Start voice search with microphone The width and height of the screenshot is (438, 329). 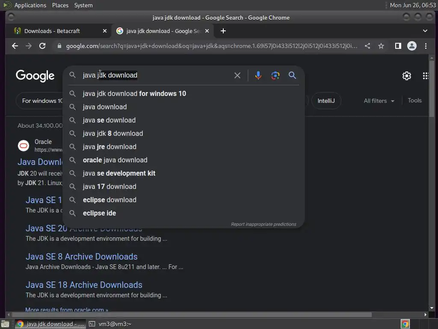coord(258,75)
